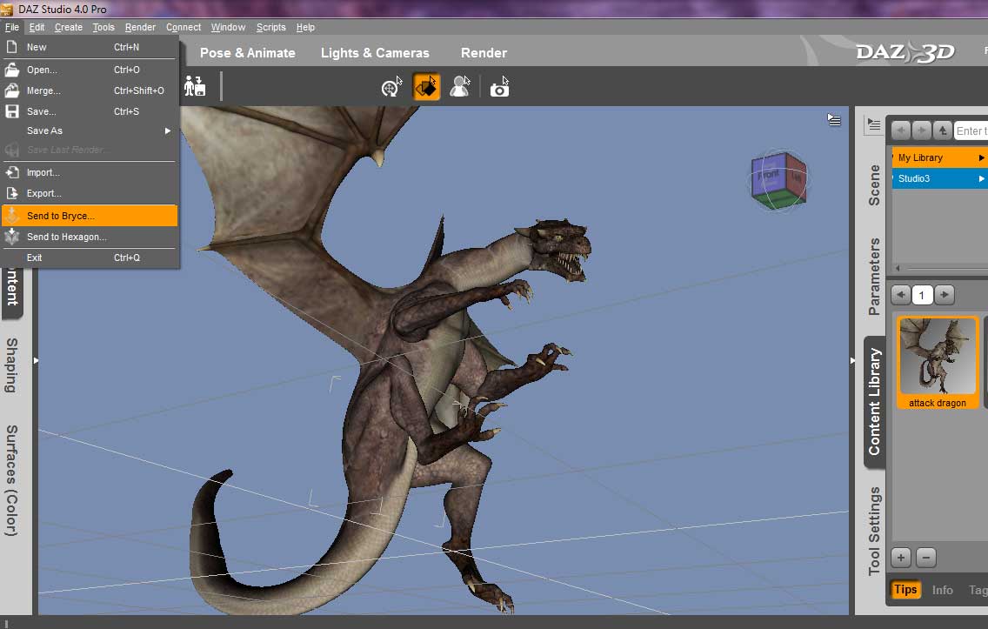Switch to Pose & Animate activity tab
The width and height of the screenshot is (988, 629).
(x=248, y=53)
